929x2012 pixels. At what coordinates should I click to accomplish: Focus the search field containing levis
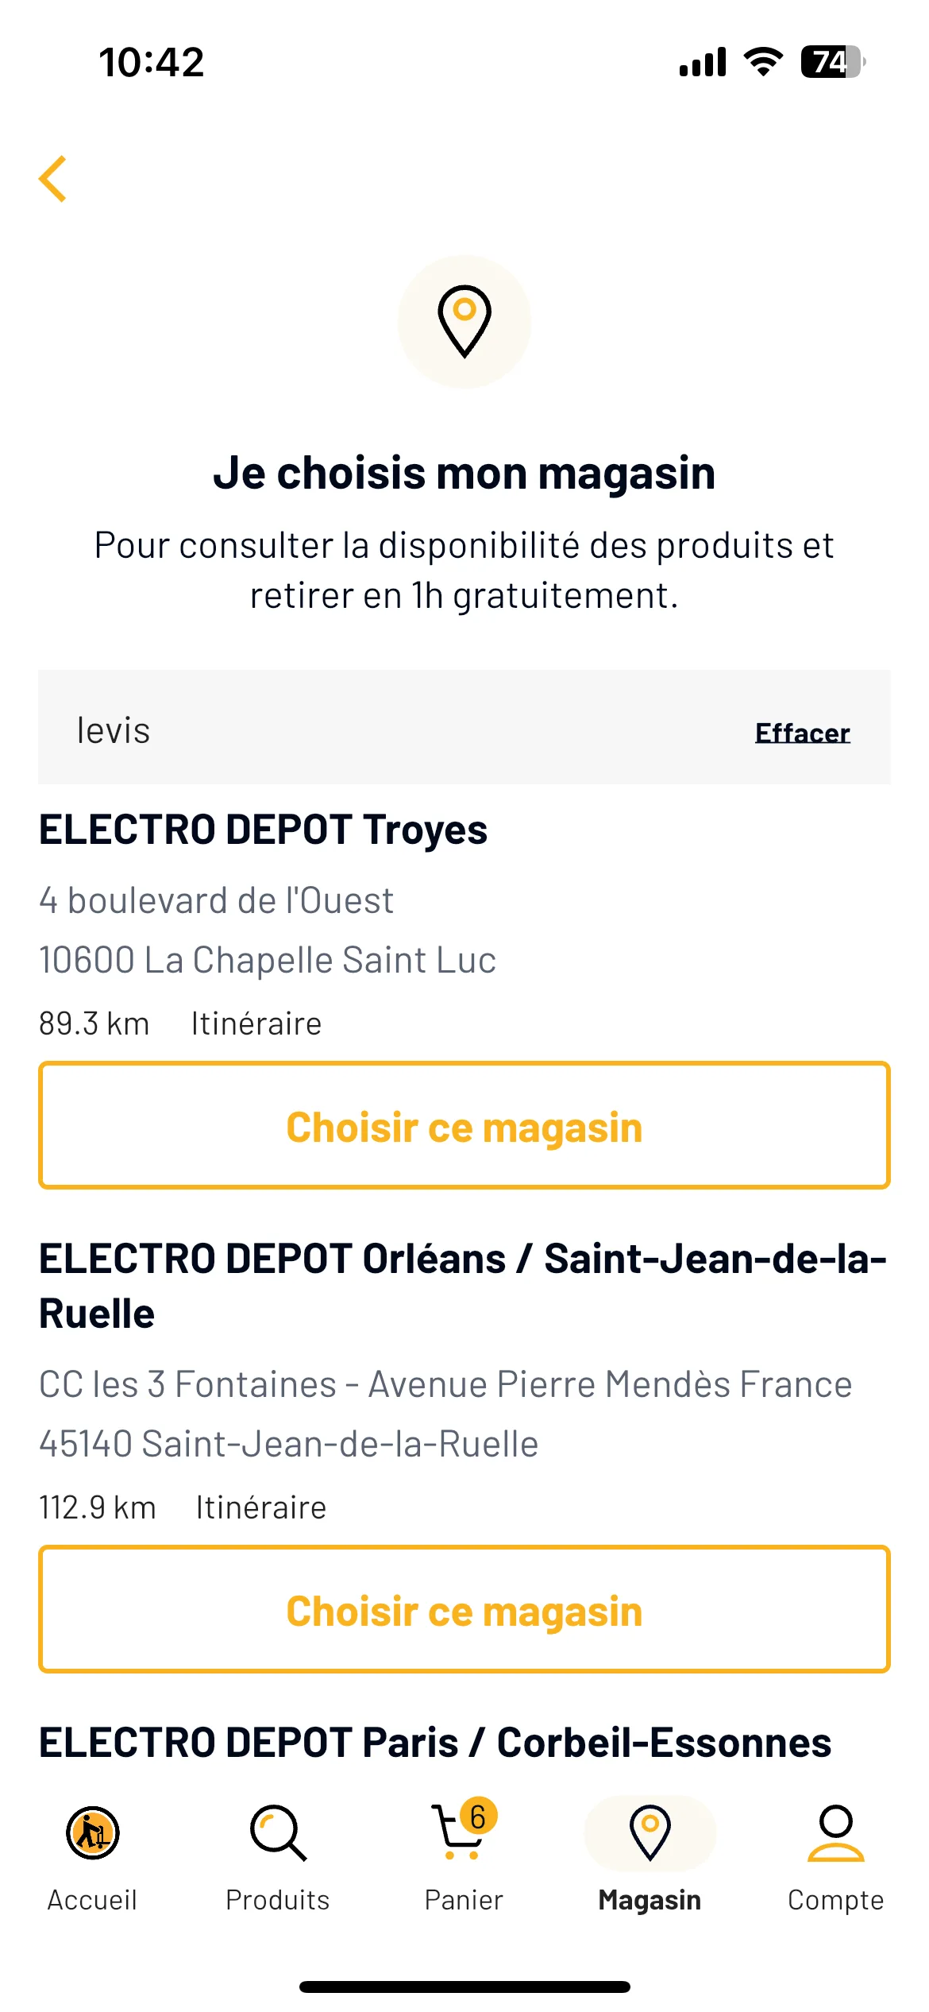tap(464, 727)
